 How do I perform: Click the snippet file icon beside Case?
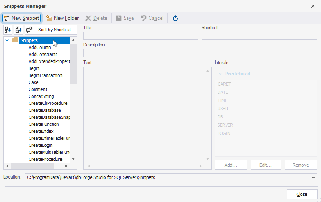pyautogui.click(x=23, y=82)
